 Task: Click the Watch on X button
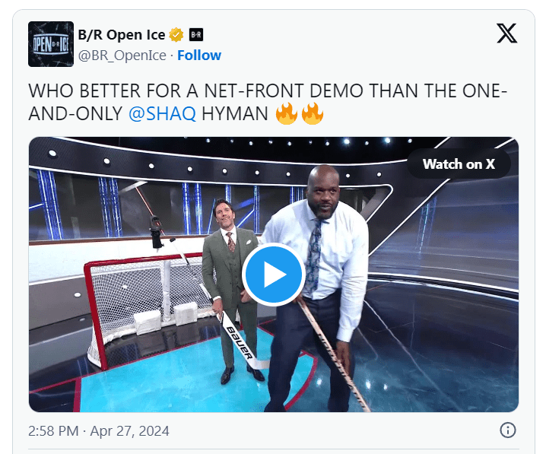pyautogui.click(x=459, y=164)
